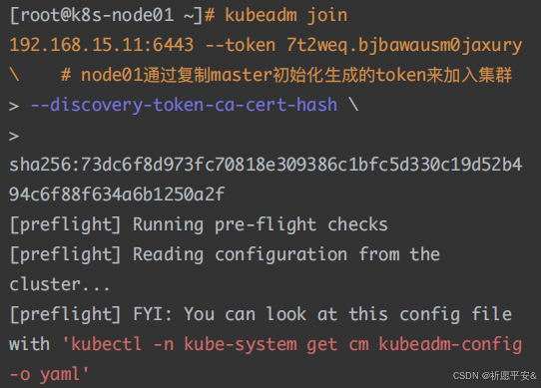The image size is (541, 388).
Task: Click the backslash after cert-hash option
Action: click(x=353, y=105)
